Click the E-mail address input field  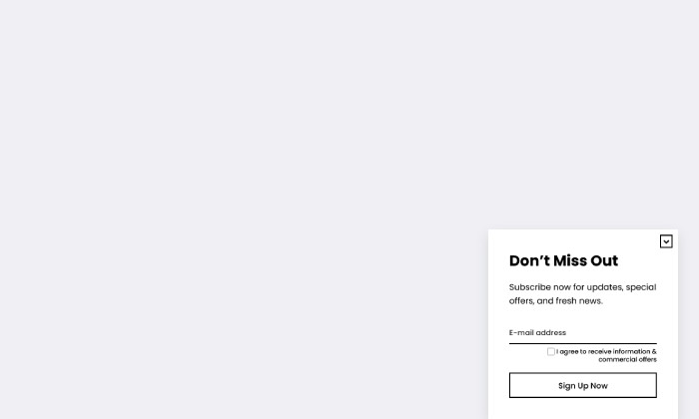(x=582, y=332)
